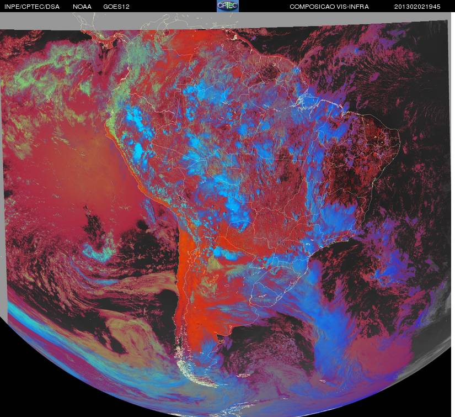Select the INPE/CPTEC/DSA header label
The width and height of the screenshot is (455, 417).
[x=32, y=7]
